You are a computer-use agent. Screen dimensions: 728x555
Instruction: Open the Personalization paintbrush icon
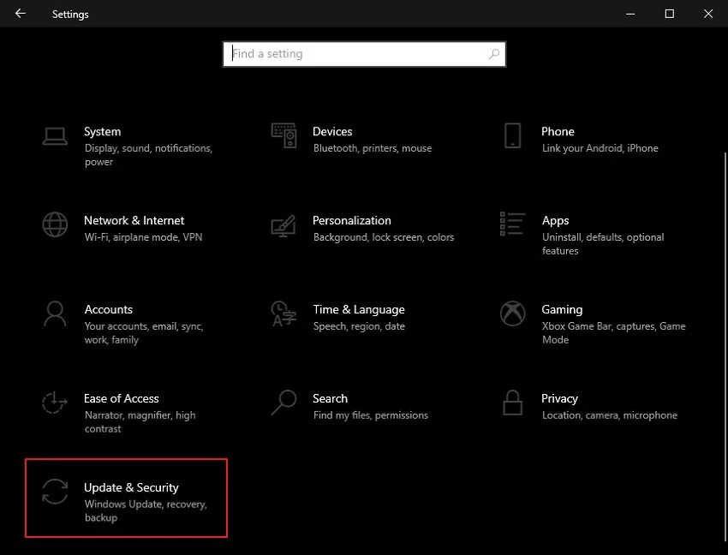tap(283, 225)
